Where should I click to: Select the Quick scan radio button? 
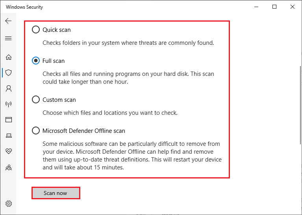tap(36, 29)
